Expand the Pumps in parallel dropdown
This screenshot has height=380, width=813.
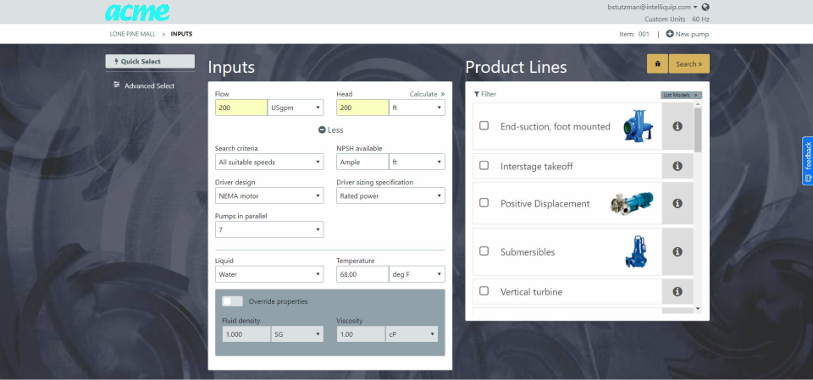[269, 229]
